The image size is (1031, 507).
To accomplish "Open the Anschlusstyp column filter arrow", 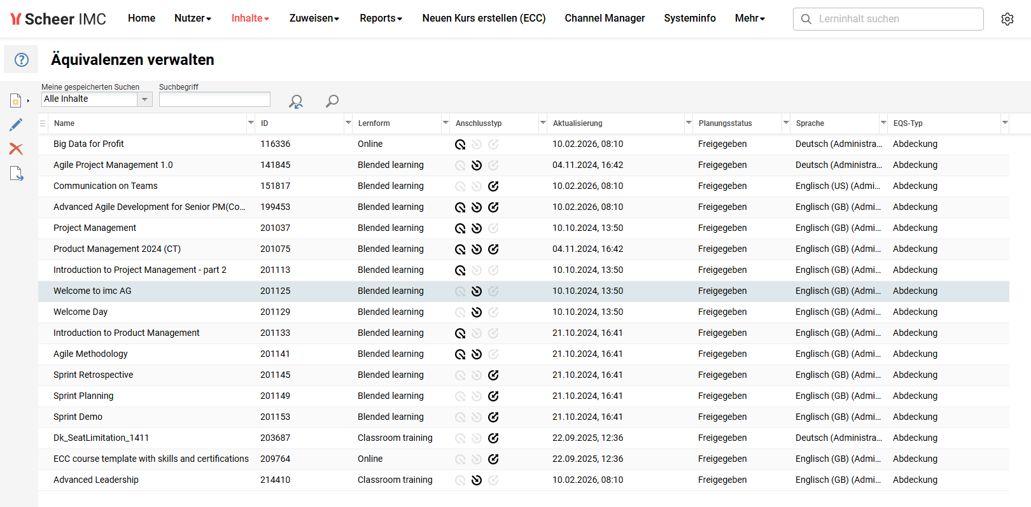I will pos(543,123).
